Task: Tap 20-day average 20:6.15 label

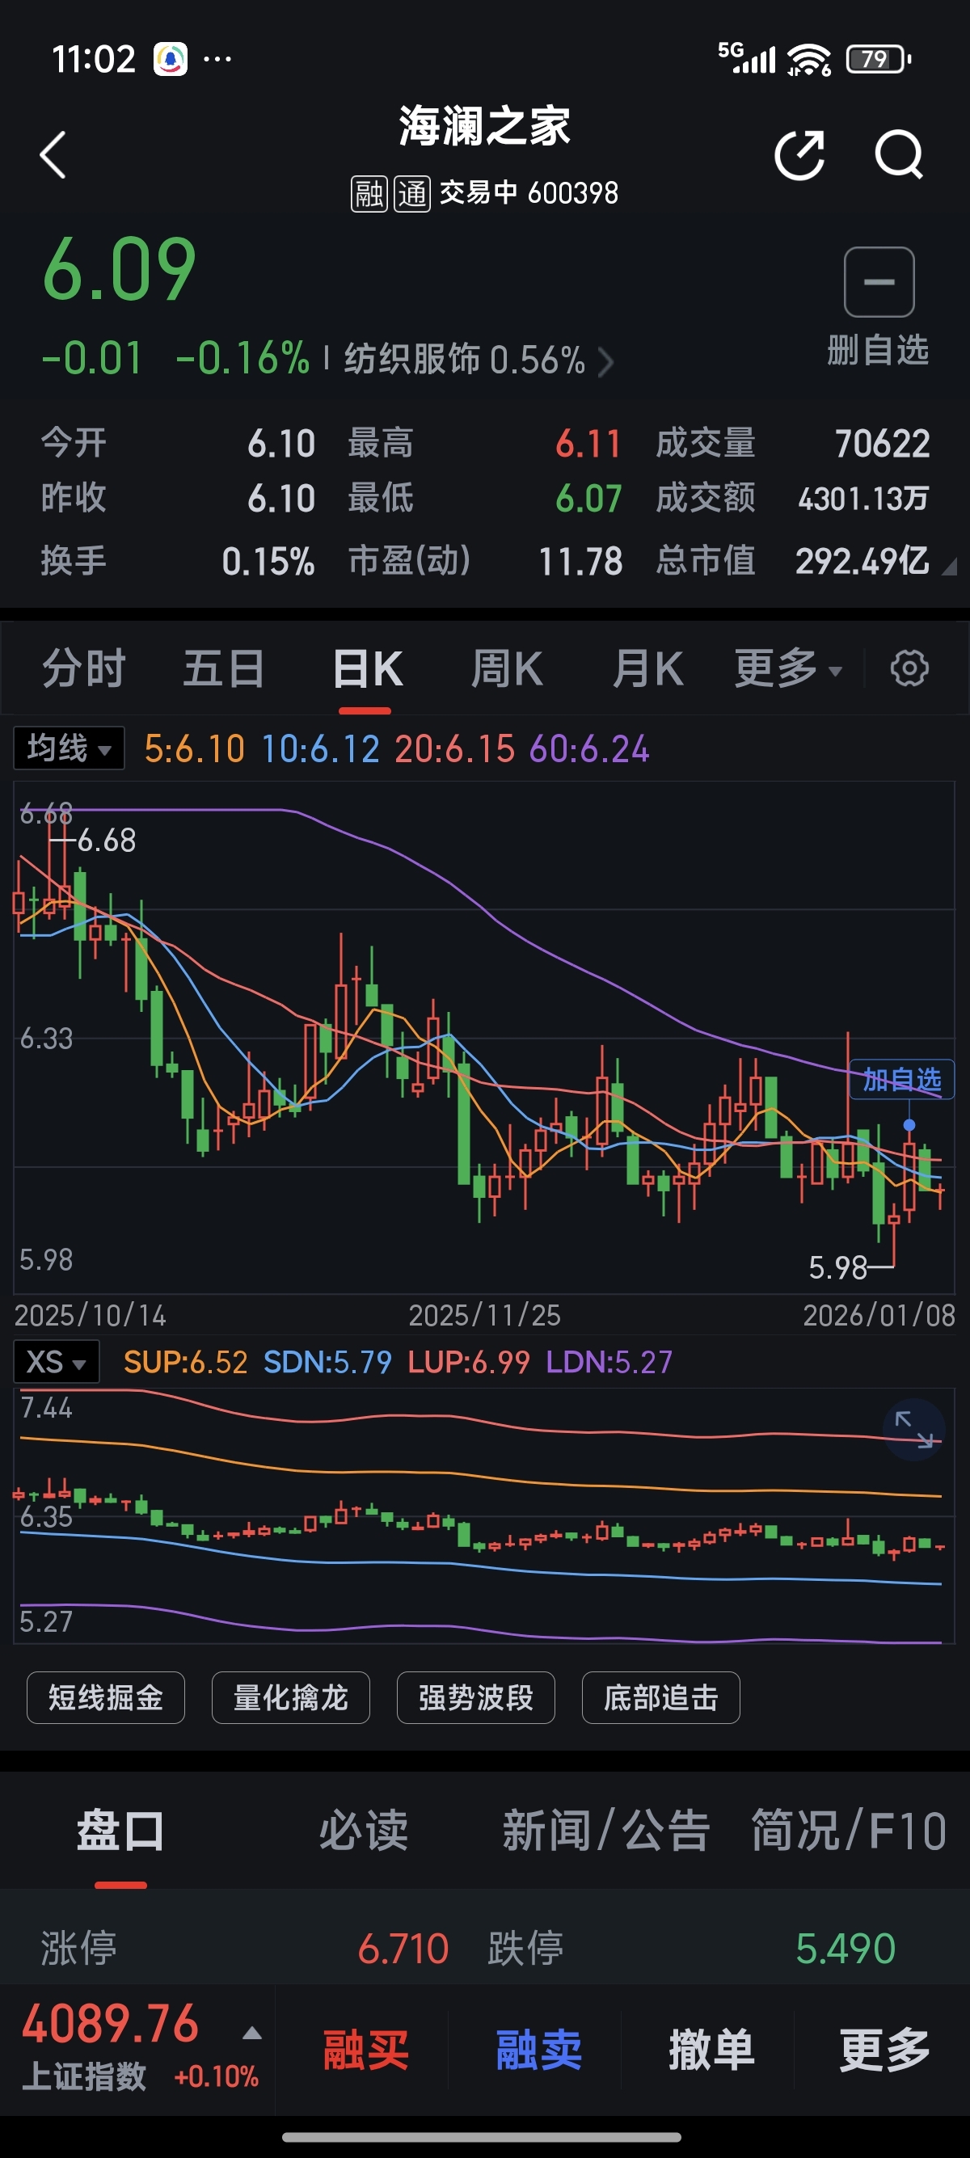Action: 455,748
